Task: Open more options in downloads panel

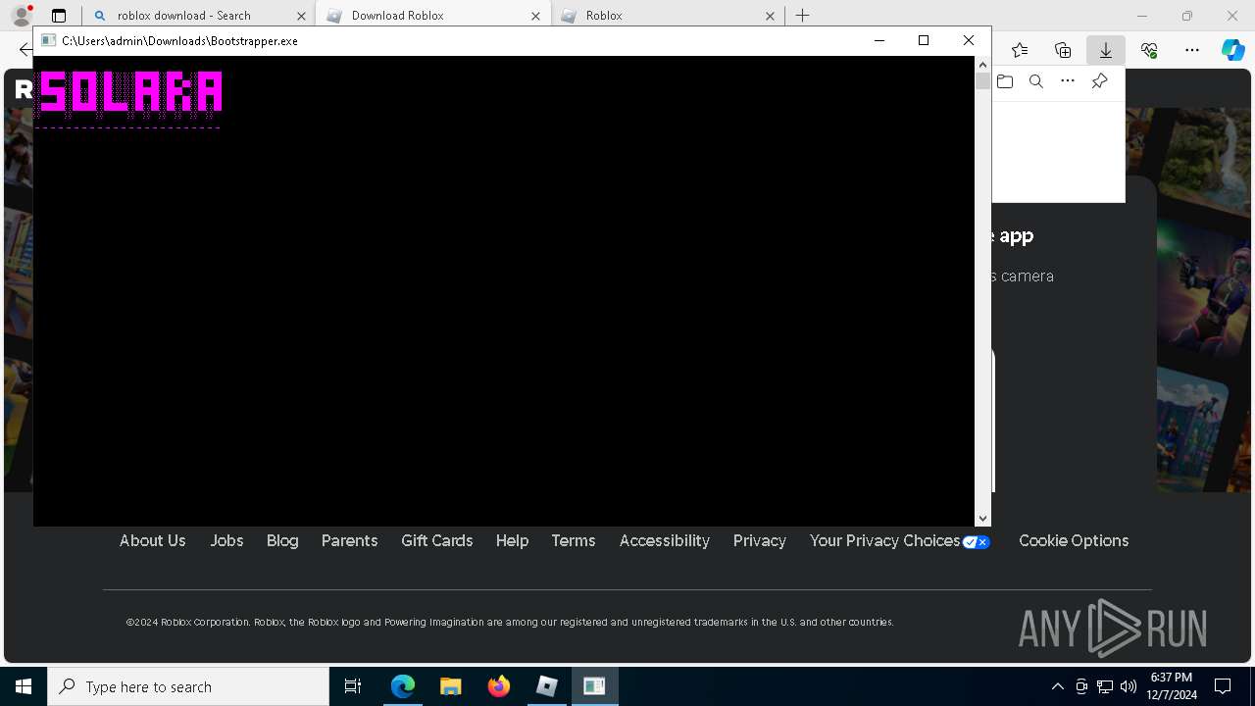Action: [x=1068, y=81]
